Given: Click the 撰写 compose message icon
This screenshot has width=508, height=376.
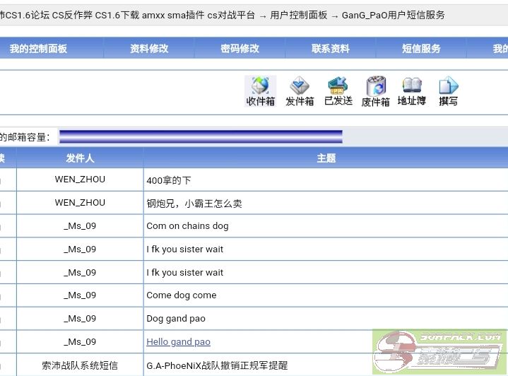Looking at the screenshot, I should pos(449,91).
